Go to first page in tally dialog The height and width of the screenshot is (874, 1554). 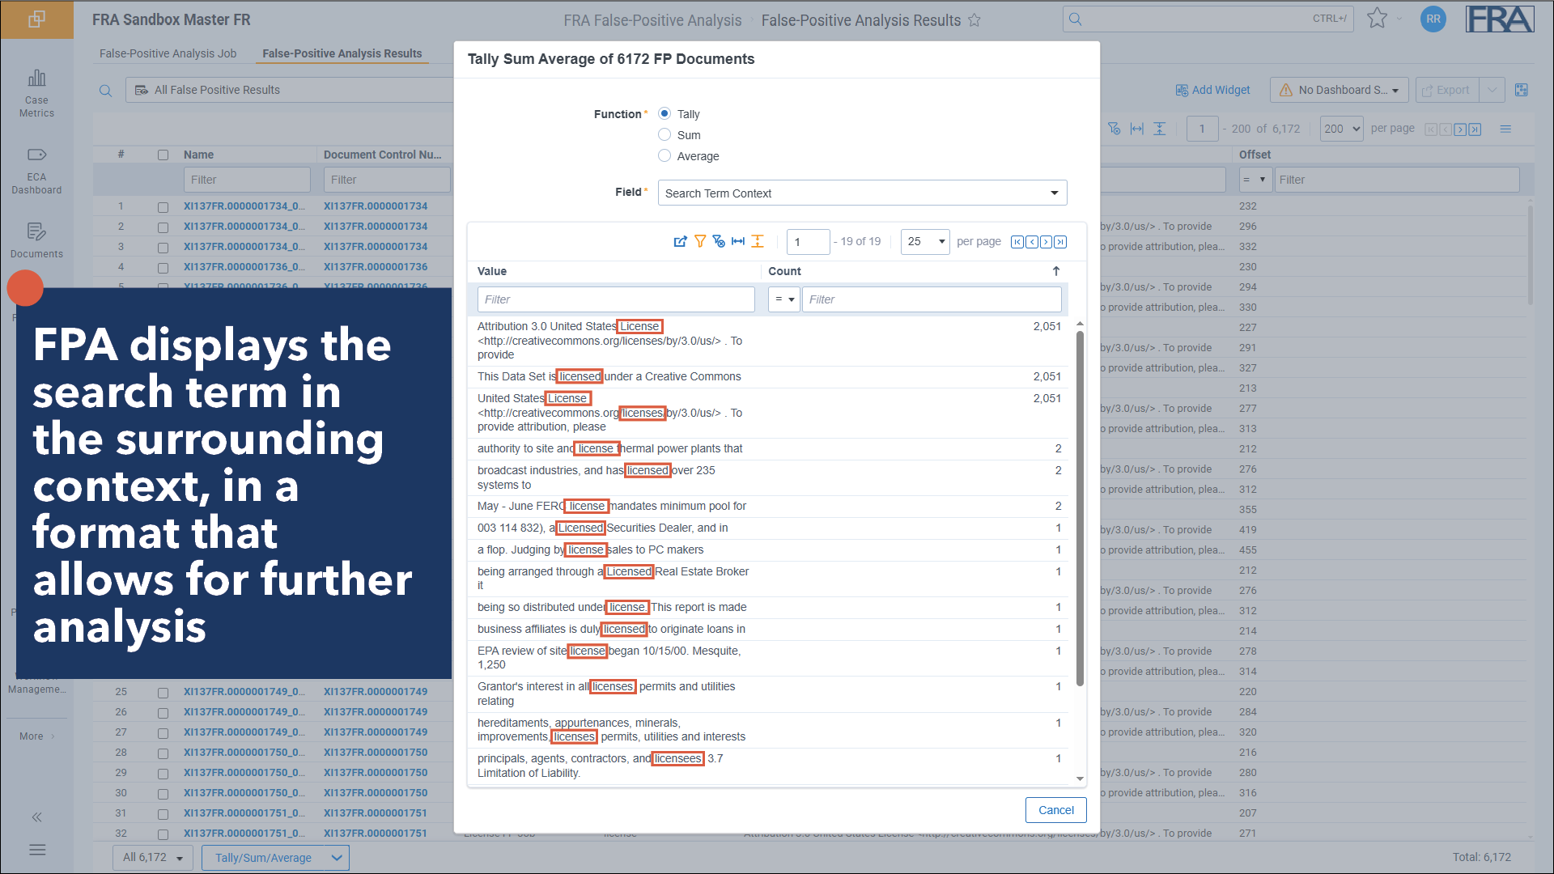[x=1017, y=242]
